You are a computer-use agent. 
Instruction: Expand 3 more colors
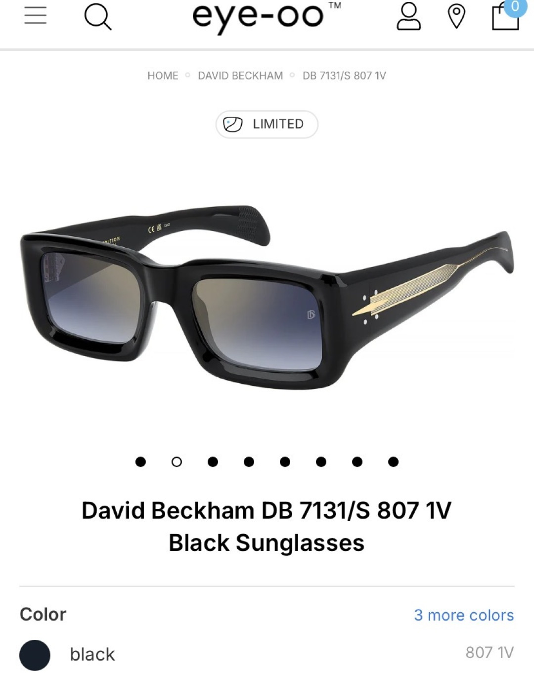(x=464, y=615)
